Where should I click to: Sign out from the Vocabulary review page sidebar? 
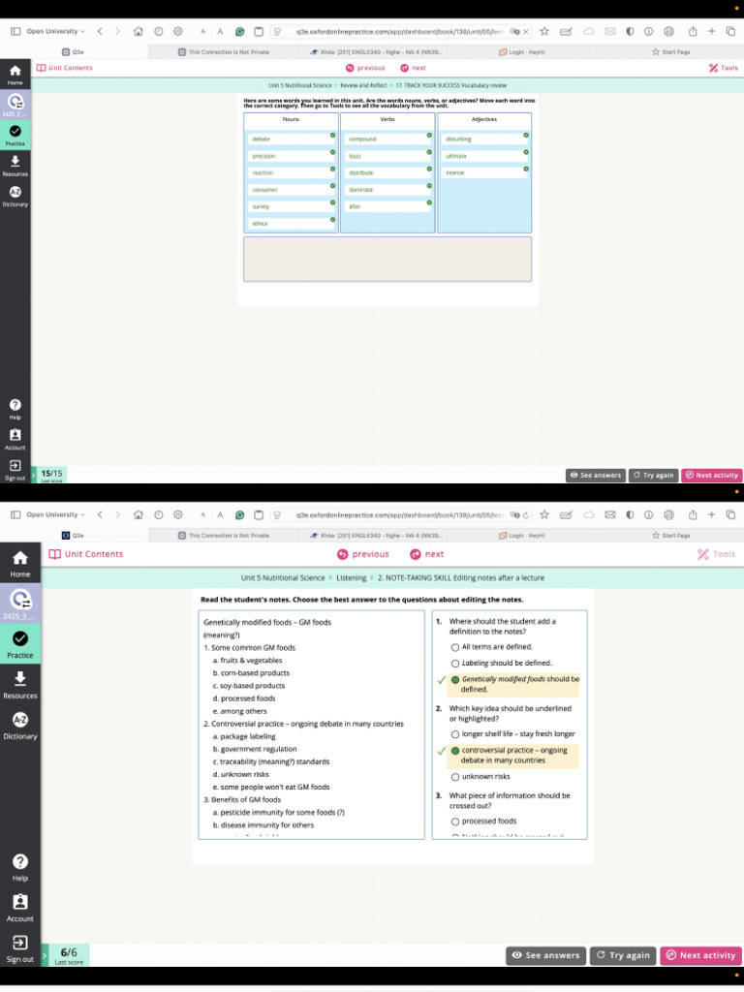point(15,470)
